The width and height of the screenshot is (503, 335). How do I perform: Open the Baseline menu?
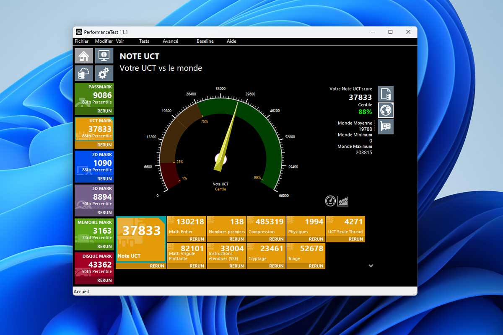[x=205, y=41]
